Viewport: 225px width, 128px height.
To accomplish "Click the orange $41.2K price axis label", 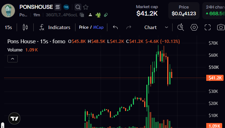I will coord(215,78).
